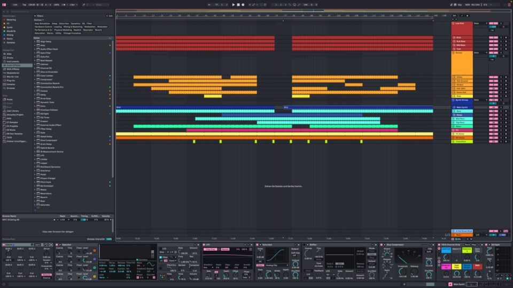Toggle the Link button
Image resolution: width=513 pixels, height=288 pixels.
coord(15,4)
